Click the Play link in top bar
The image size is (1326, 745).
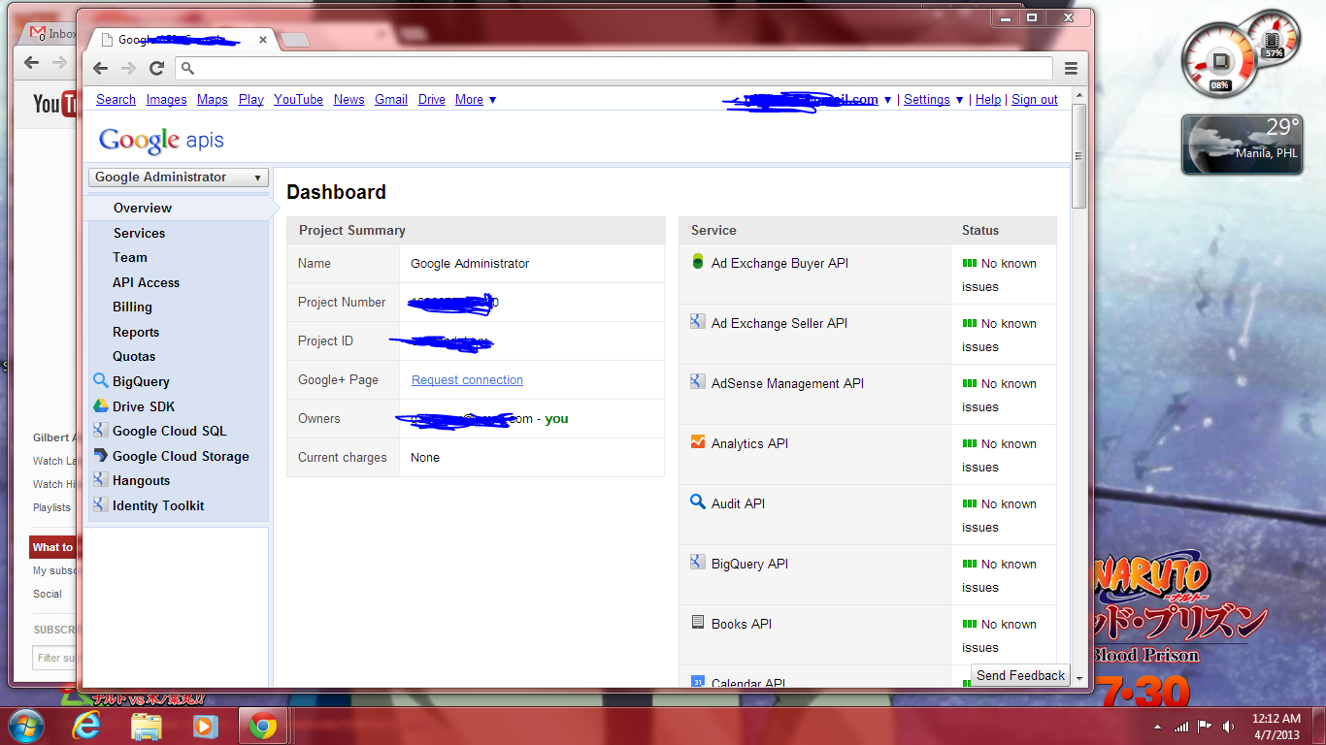250,100
